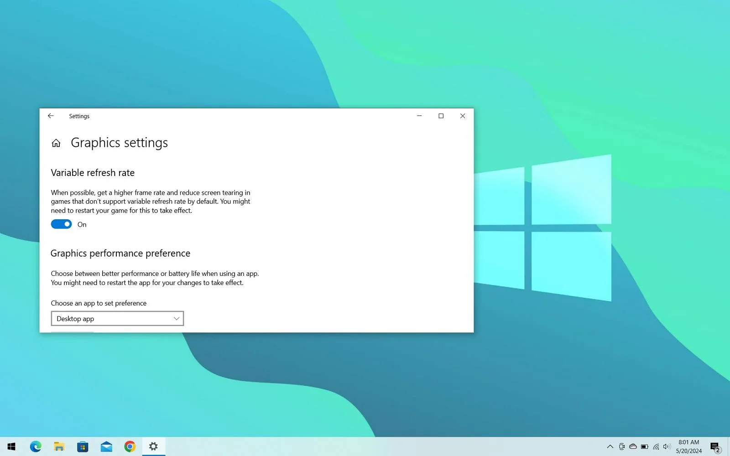Open Action Center notifications
The height and width of the screenshot is (456, 730).
coord(715,446)
